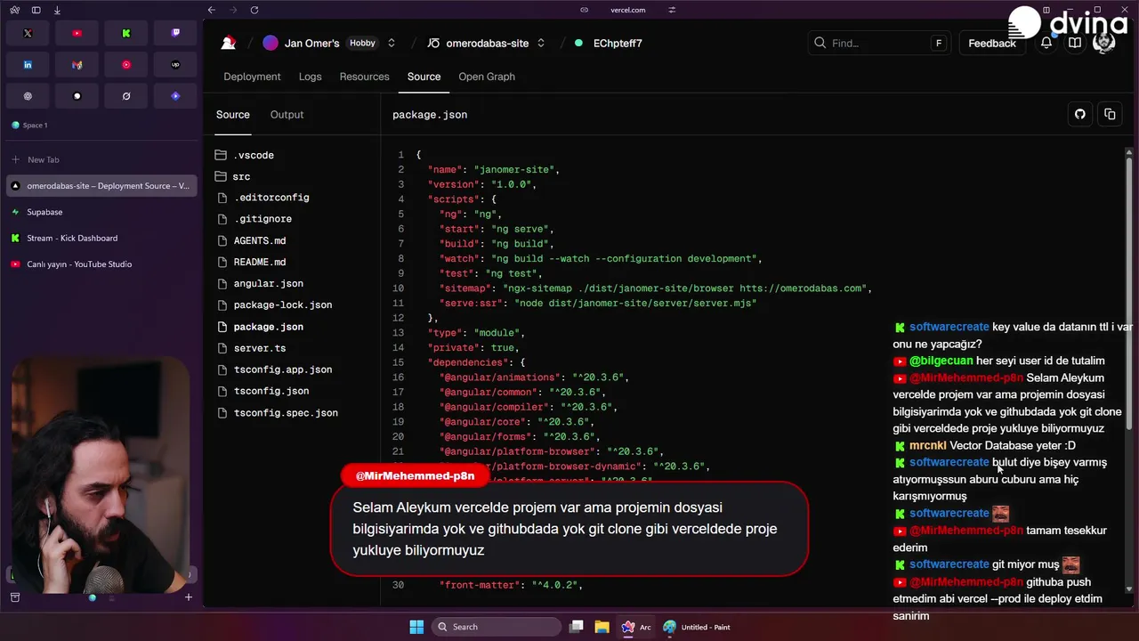The height and width of the screenshot is (641, 1139).
Task: Click the Feedback button
Action: (x=991, y=43)
